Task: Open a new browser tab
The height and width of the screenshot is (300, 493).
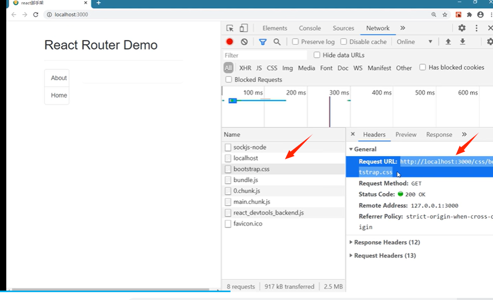Action: (x=98, y=3)
